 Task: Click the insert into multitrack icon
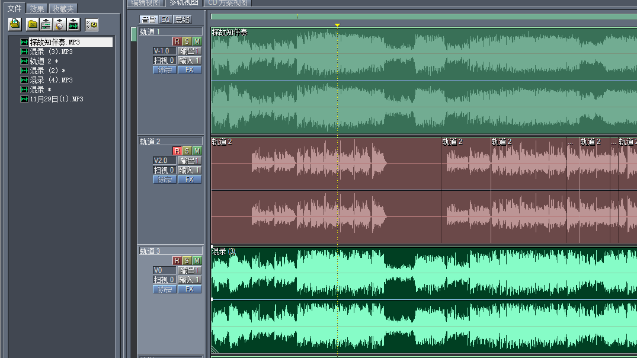[x=46, y=24]
